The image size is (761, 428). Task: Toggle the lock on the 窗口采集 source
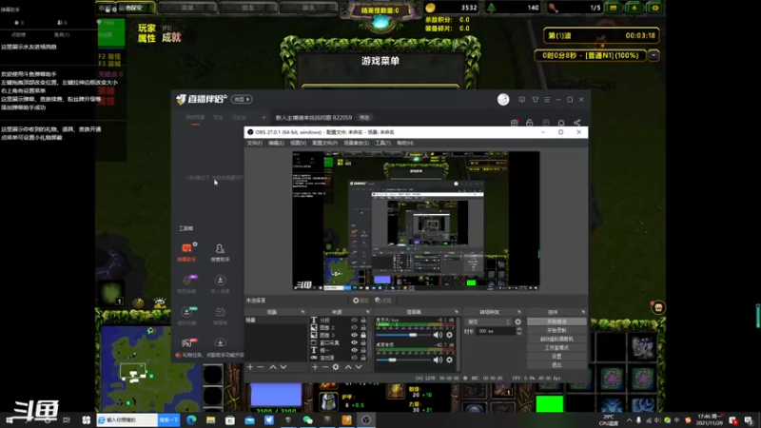363,342
